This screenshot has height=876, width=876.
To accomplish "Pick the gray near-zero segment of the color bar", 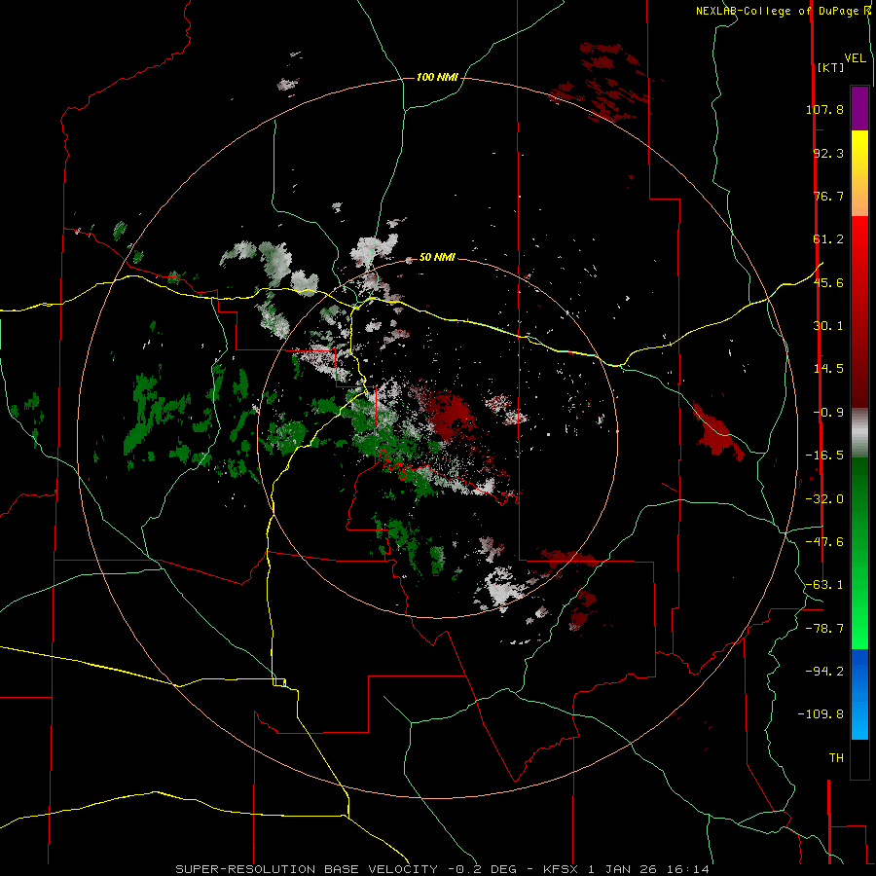I will [859, 433].
